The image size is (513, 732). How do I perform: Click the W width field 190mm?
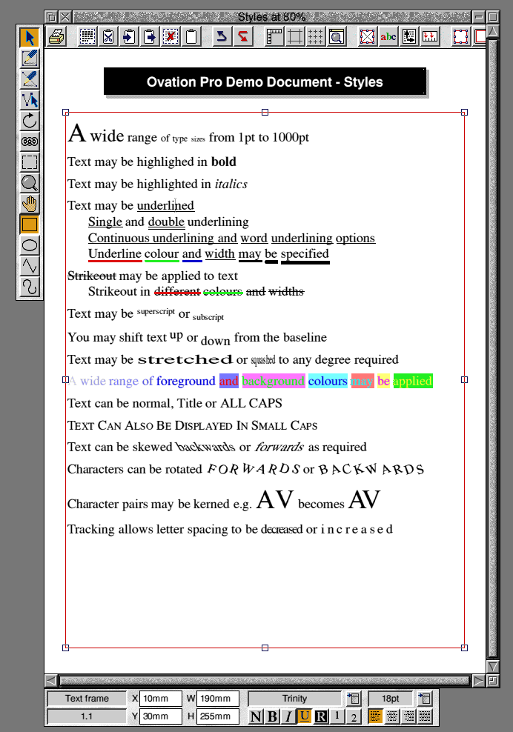[x=218, y=699]
